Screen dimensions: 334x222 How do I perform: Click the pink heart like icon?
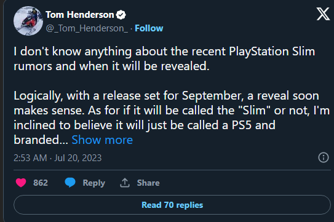(x=21, y=183)
